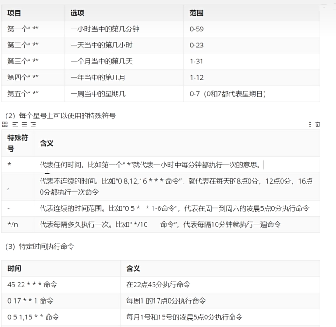Select the "特殊符号" header cell
This screenshot has width=336, height=327.
pos(18,143)
